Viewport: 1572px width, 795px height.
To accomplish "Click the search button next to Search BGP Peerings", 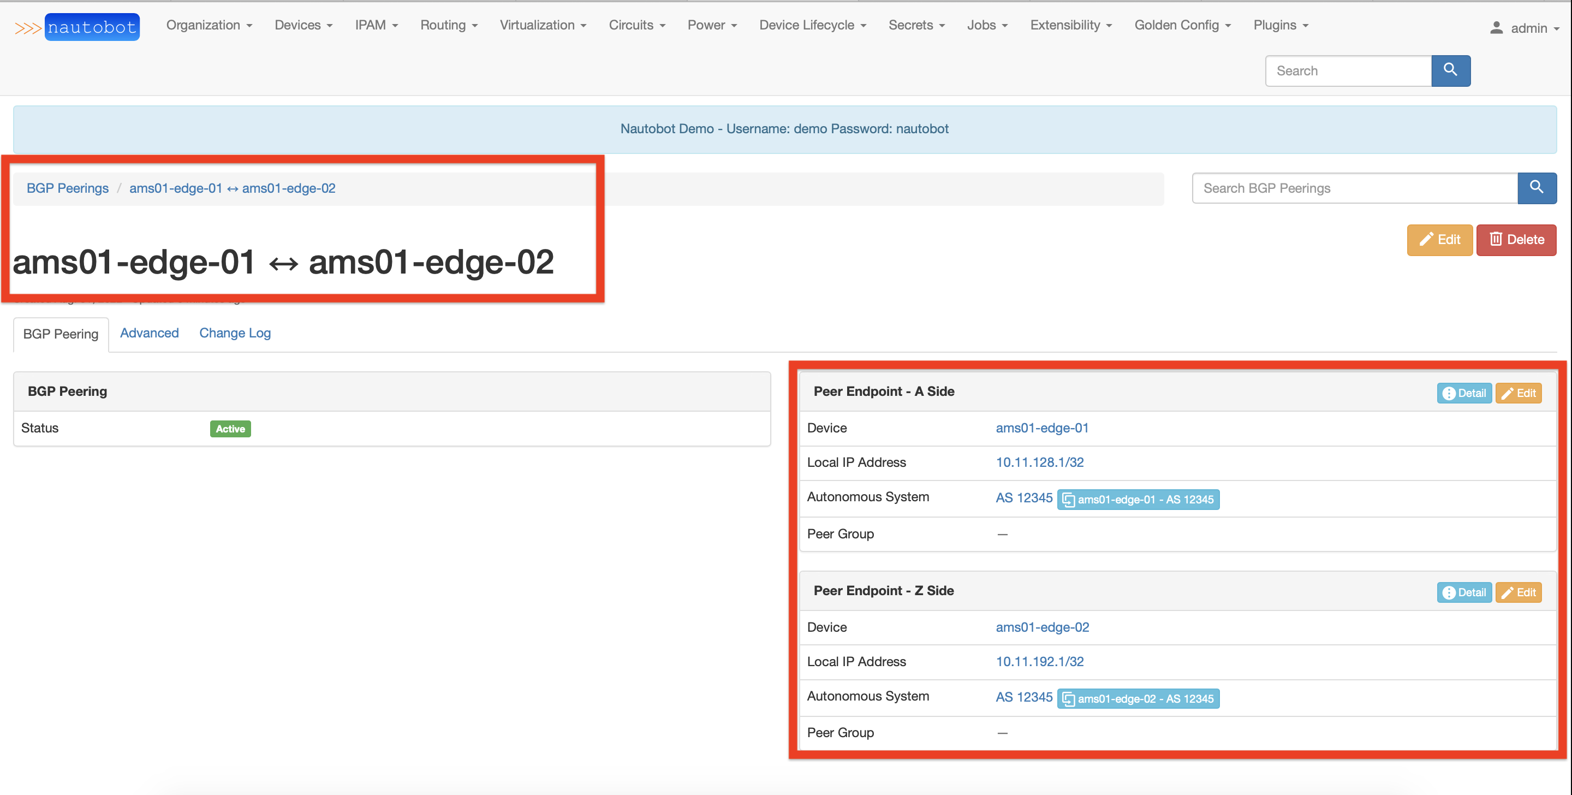I will click(1537, 188).
